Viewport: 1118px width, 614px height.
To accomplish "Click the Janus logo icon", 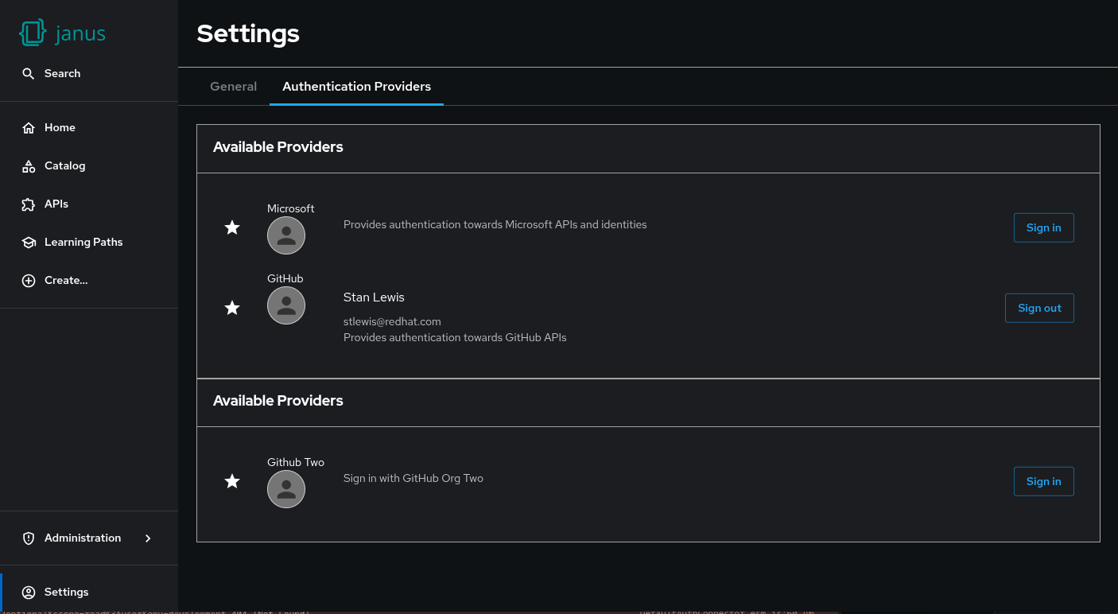I will [33, 33].
